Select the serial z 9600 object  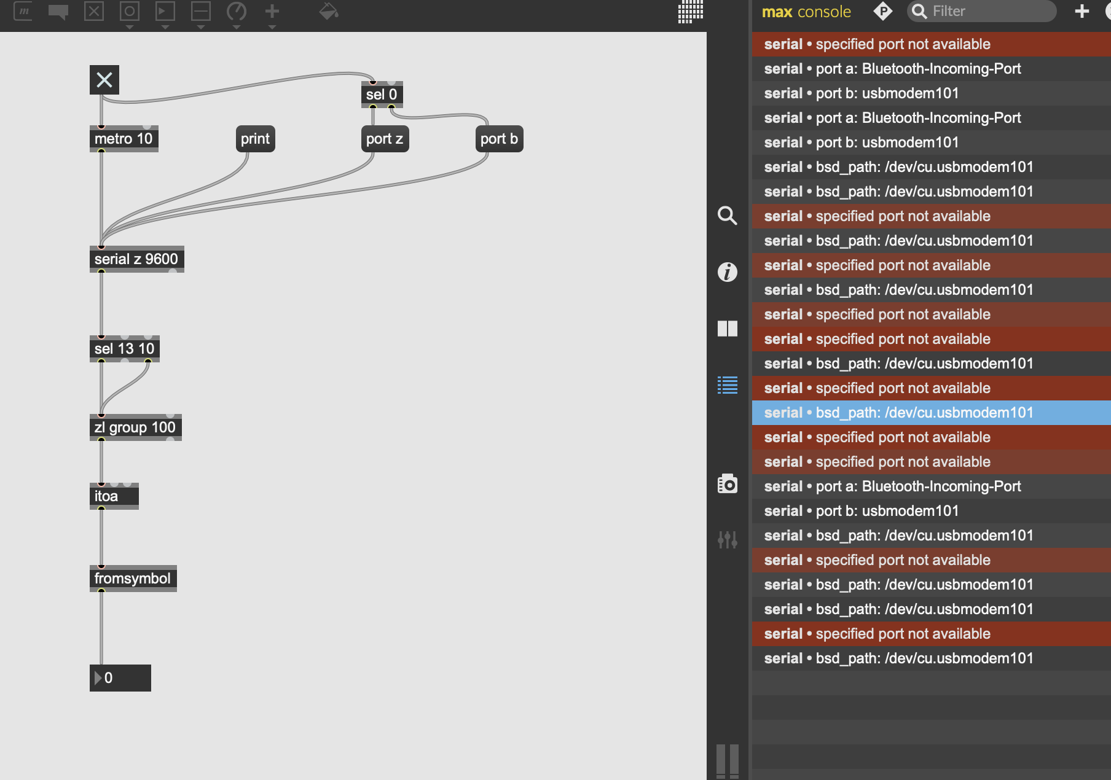(x=137, y=259)
